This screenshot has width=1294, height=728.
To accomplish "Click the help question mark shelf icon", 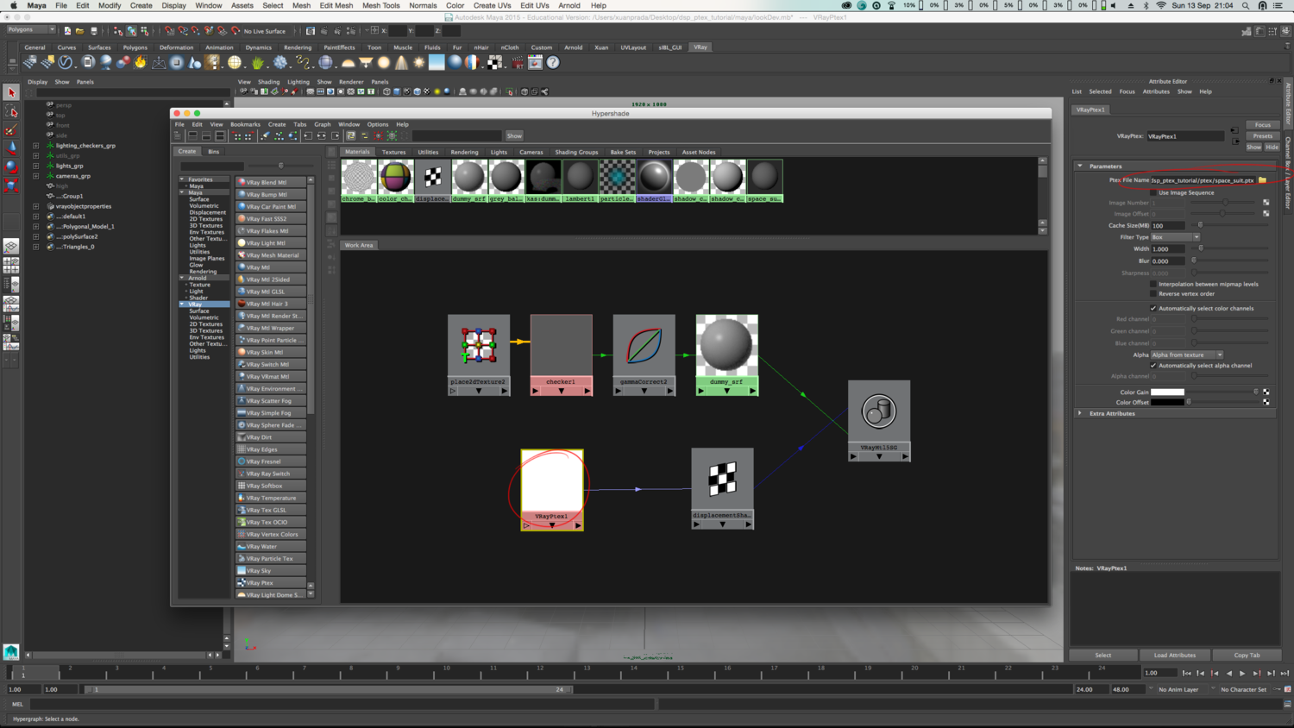I will pyautogui.click(x=553, y=62).
